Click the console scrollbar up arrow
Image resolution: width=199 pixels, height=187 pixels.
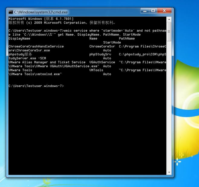click(x=169, y=19)
